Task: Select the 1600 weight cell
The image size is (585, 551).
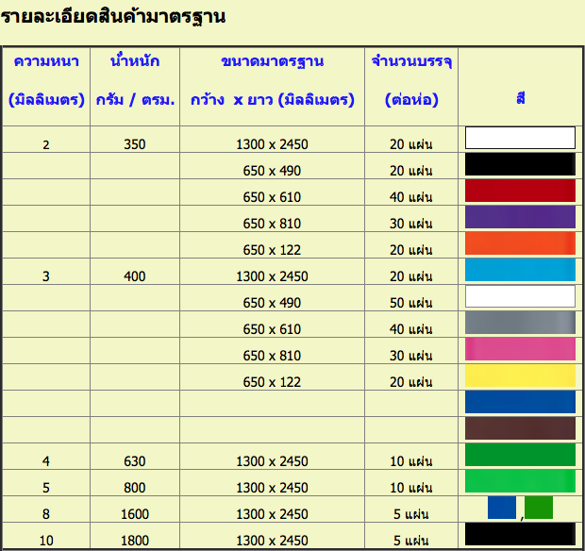Action: [134, 514]
